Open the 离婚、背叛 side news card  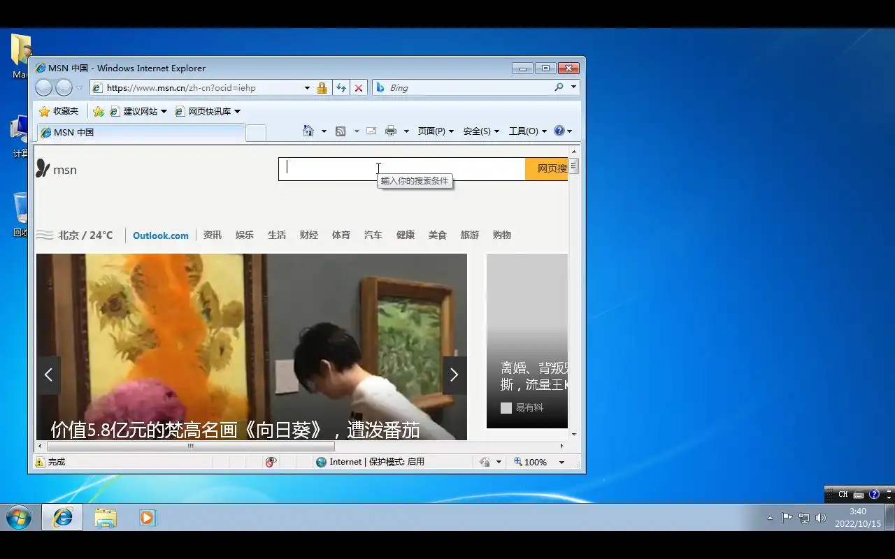[527, 341]
